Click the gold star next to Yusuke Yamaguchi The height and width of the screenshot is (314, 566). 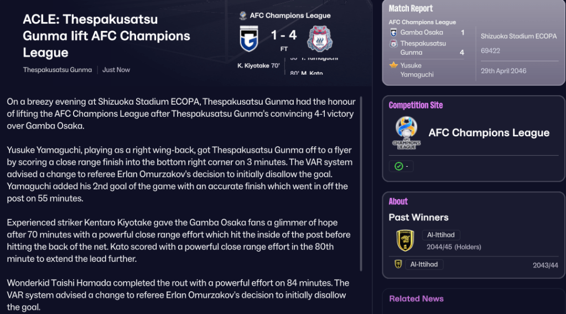pyautogui.click(x=394, y=65)
